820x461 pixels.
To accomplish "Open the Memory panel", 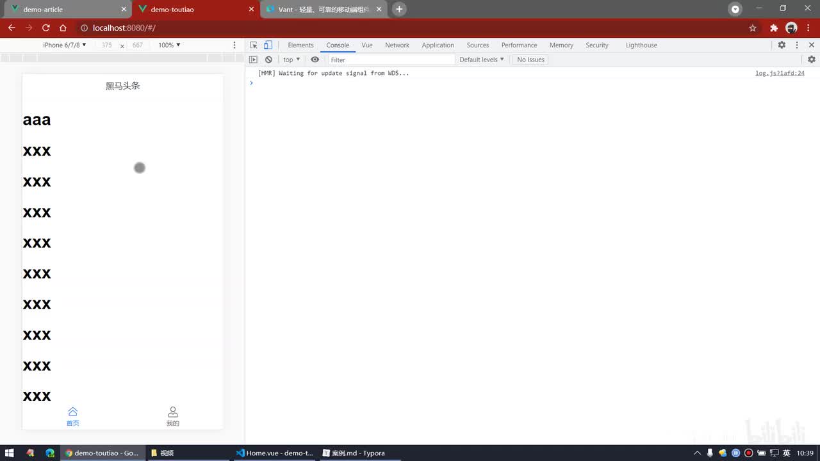I will (x=561, y=45).
